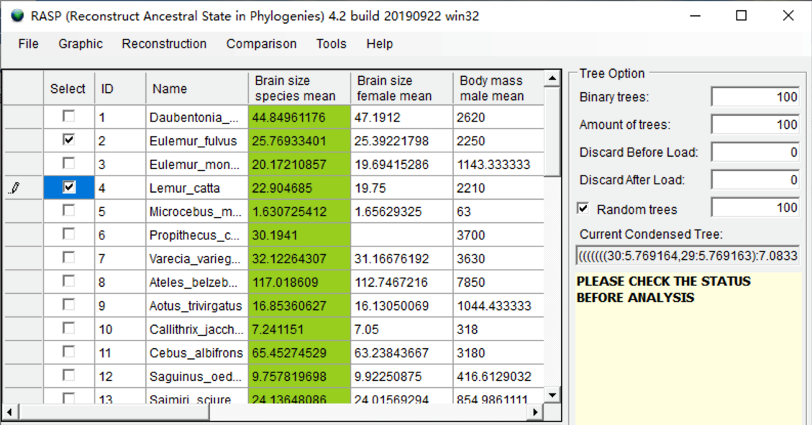Image resolution: width=812 pixels, height=425 pixels.
Task: Click the Body mass male mean header
Action: pyautogui.click(x=498, y=88)
